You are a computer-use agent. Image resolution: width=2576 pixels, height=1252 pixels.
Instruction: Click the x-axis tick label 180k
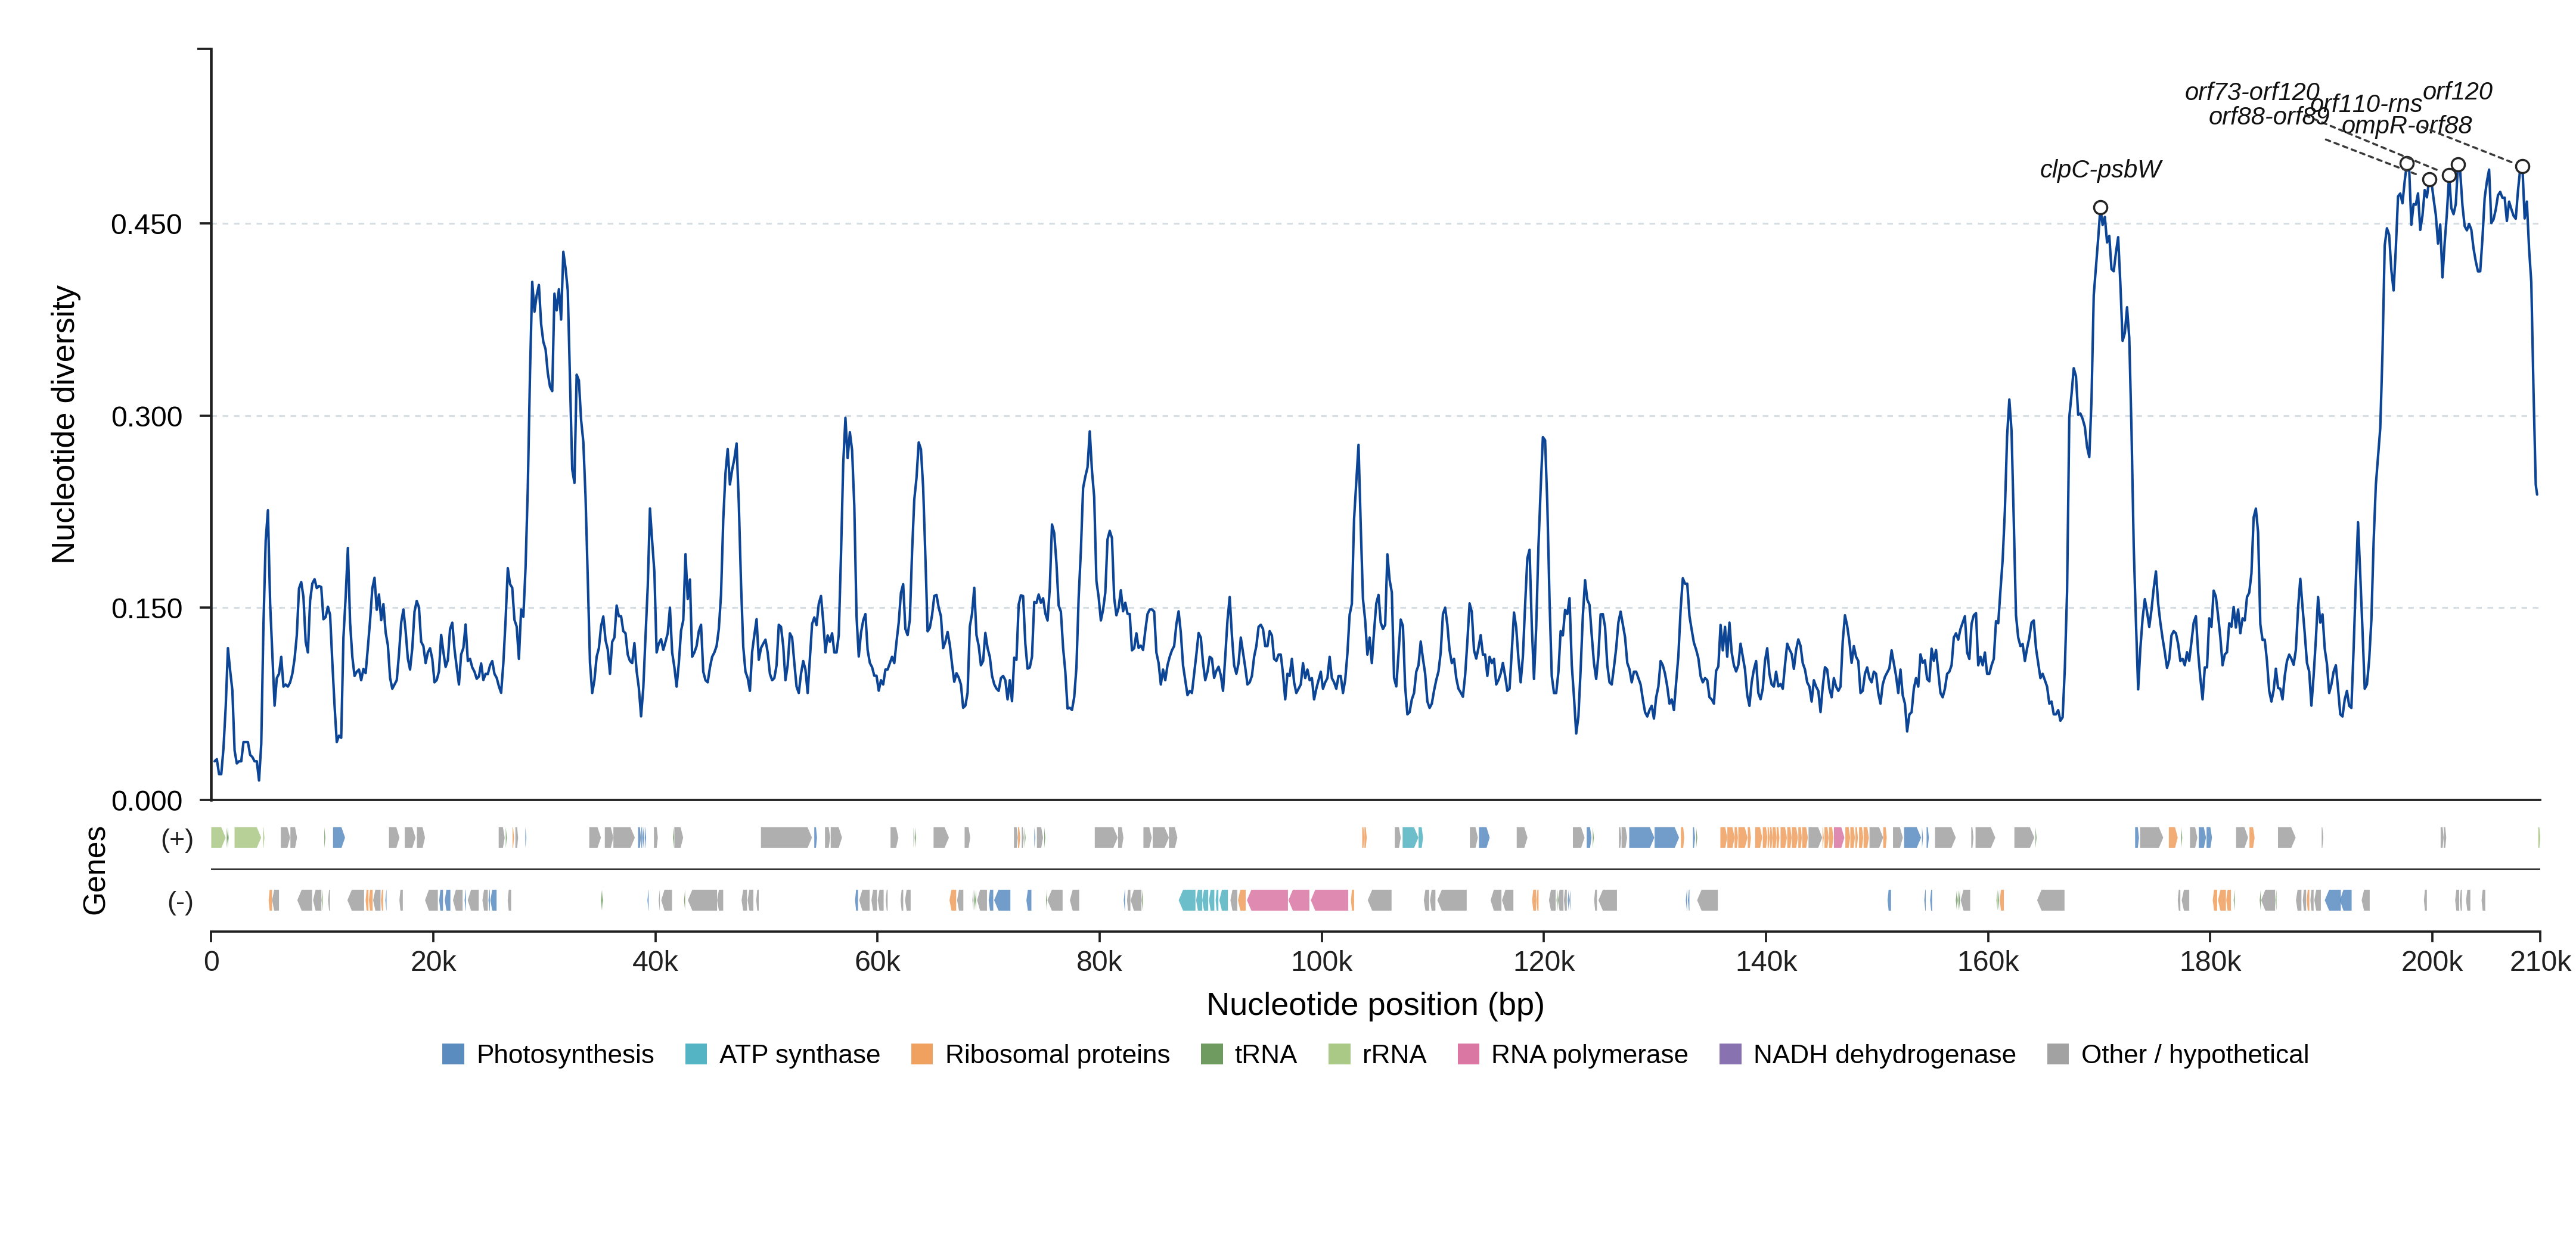[2210, 961]
